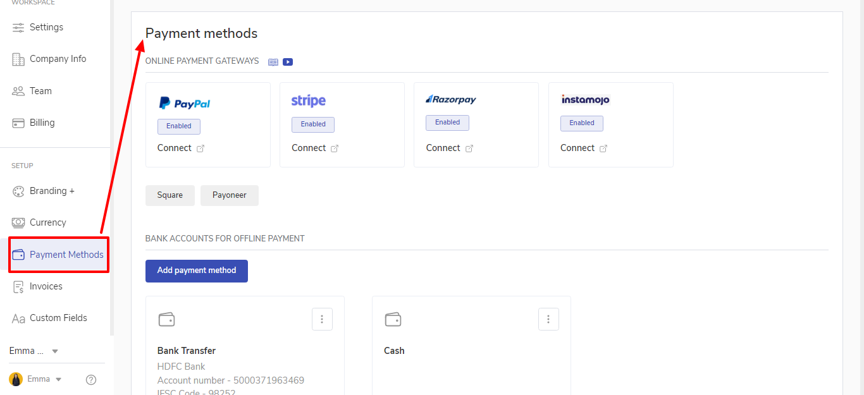Open Emma user profile avatar menu
864x395 pixels.
click(x=16, y=379)
